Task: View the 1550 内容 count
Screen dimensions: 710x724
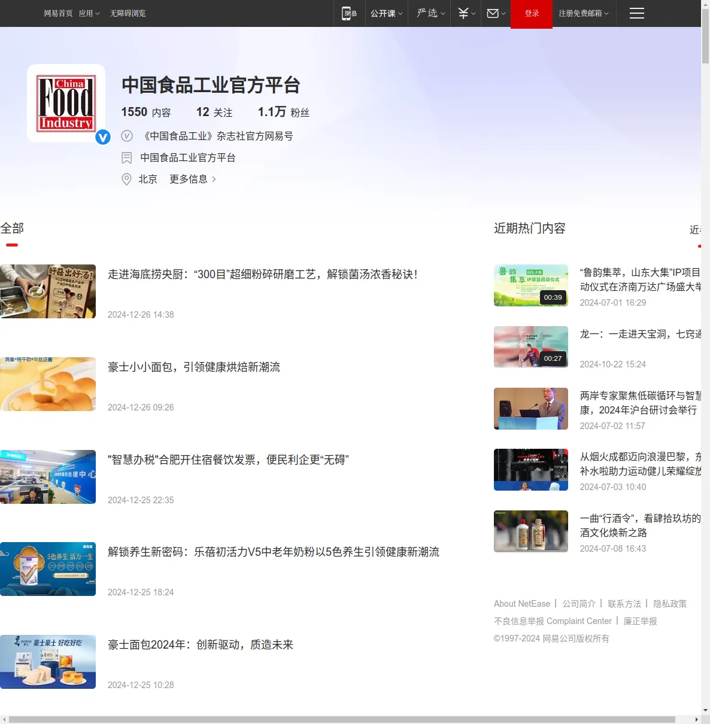Action: point(146,112)
